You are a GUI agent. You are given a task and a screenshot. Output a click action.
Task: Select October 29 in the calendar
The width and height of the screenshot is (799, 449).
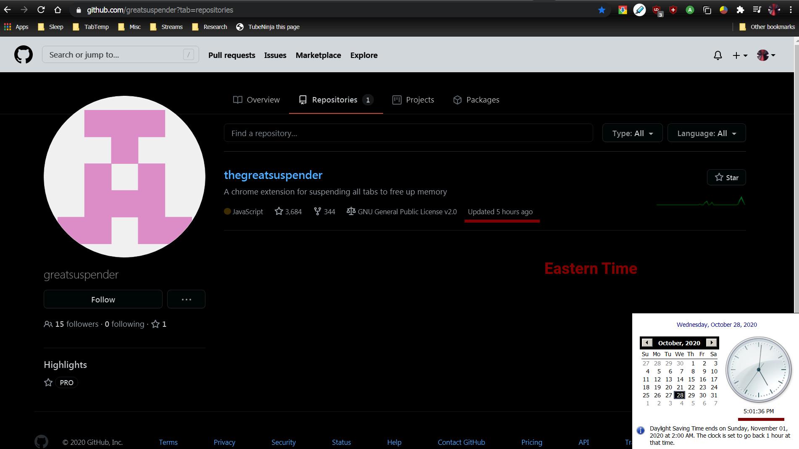coord(691,395)
